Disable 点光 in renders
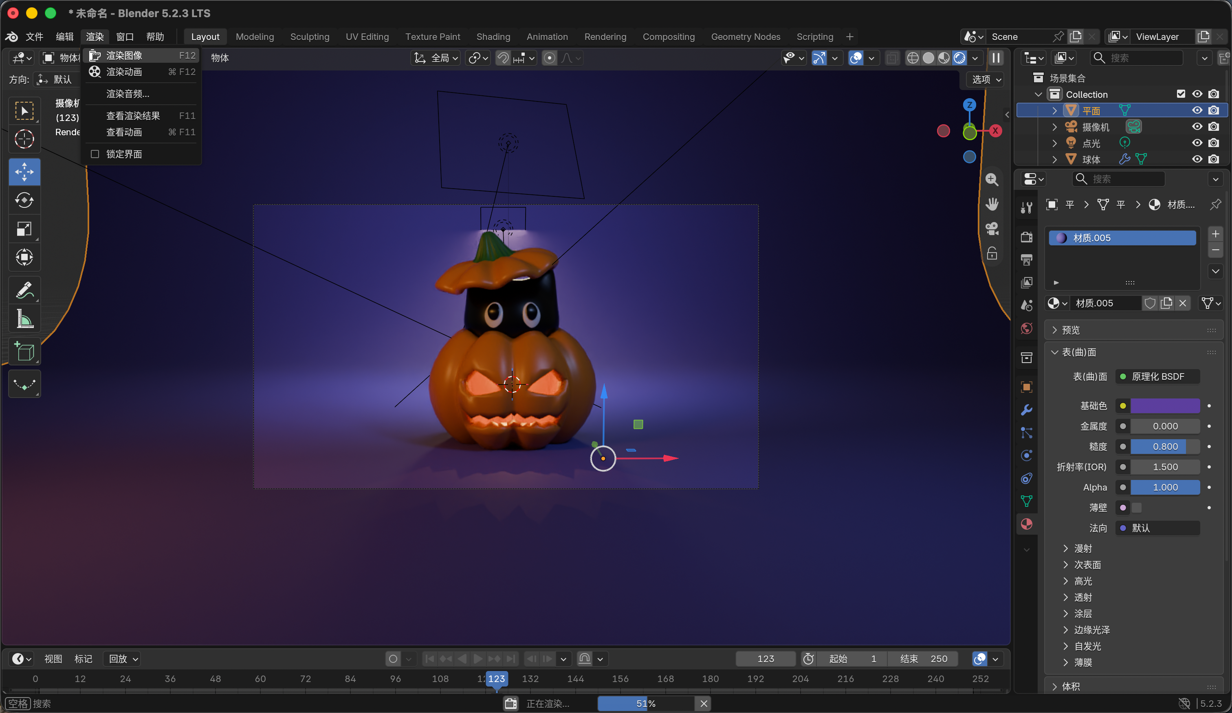 [x=1213, y=143]
